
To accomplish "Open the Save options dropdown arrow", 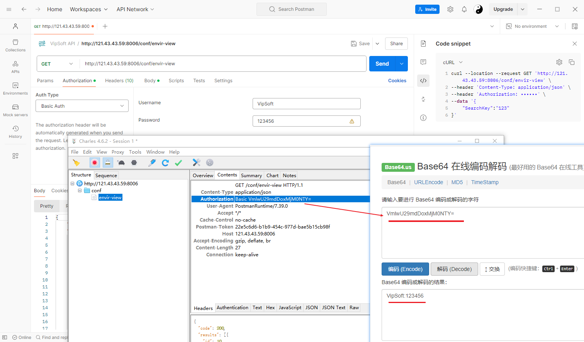I will [x=377, y=44].
